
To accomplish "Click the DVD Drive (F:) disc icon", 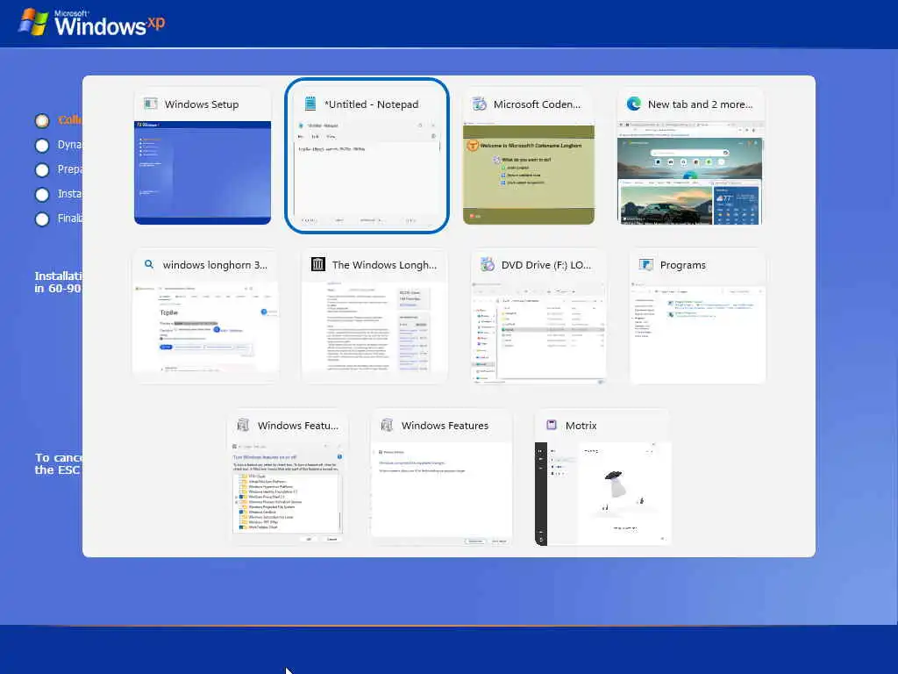I will (x=488, y=264).
